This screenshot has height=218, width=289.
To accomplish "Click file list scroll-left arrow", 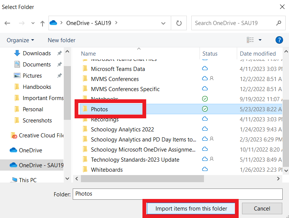I will 77,178.
